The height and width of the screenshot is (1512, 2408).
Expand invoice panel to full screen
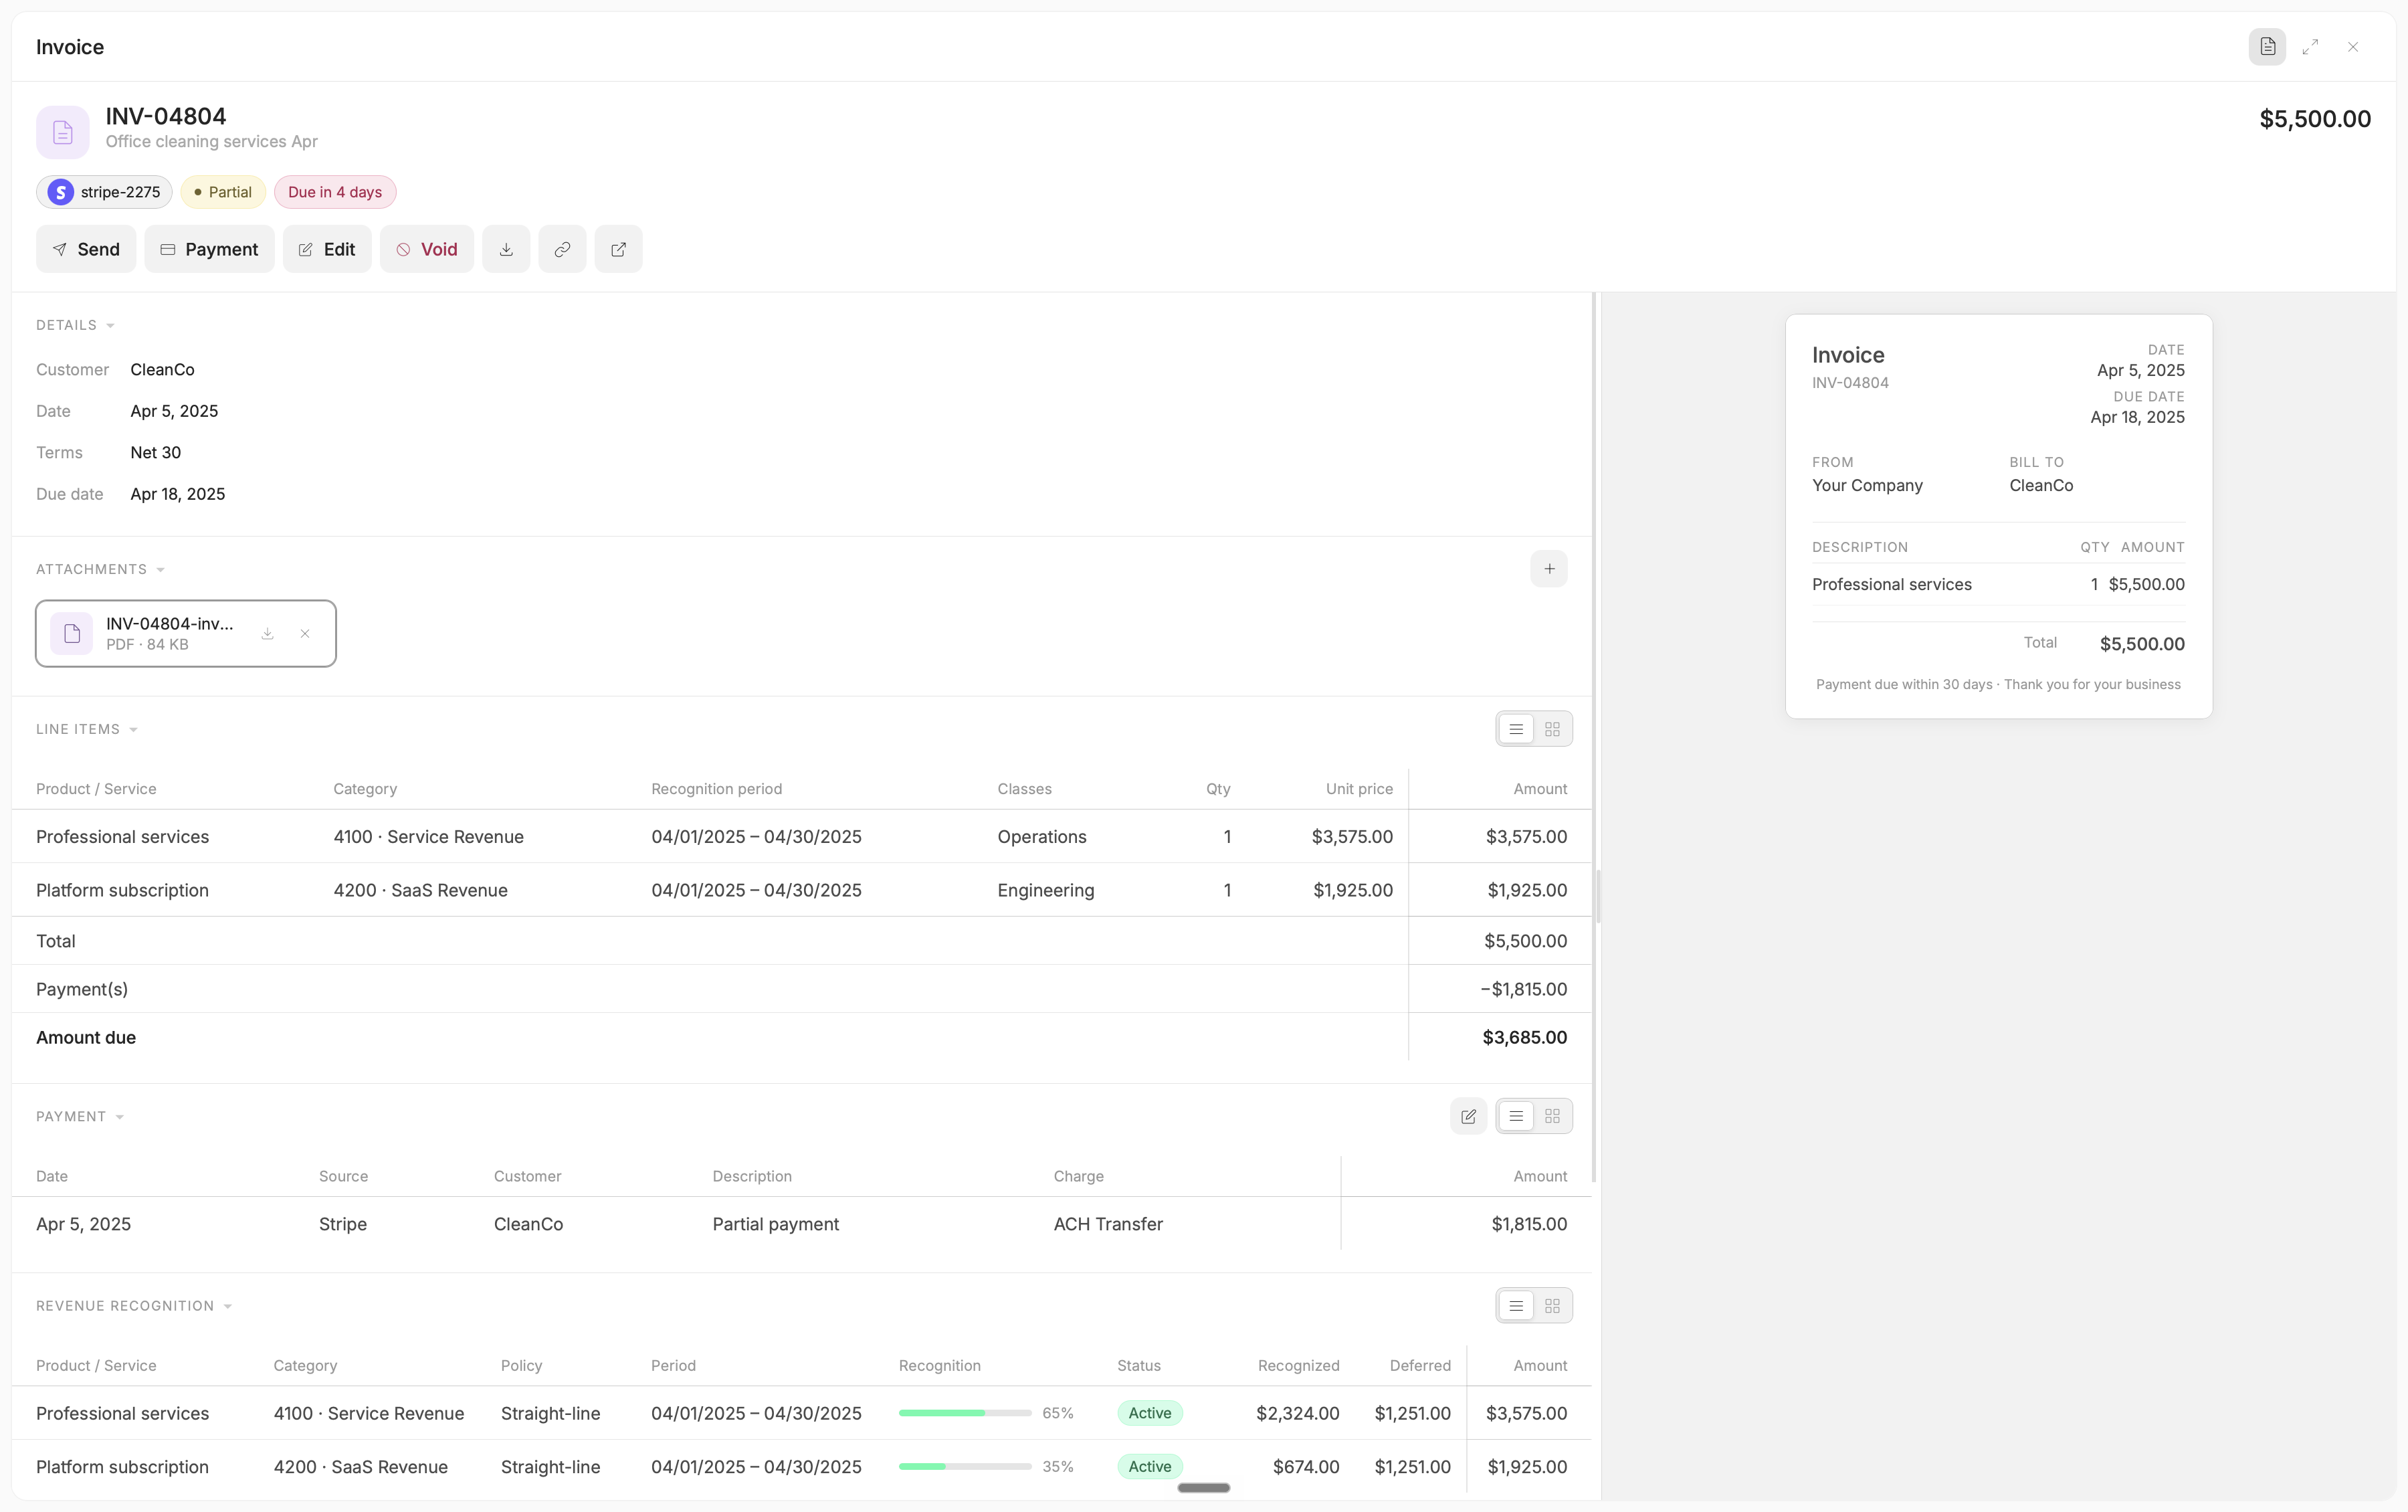click(x=2310, y=47)
